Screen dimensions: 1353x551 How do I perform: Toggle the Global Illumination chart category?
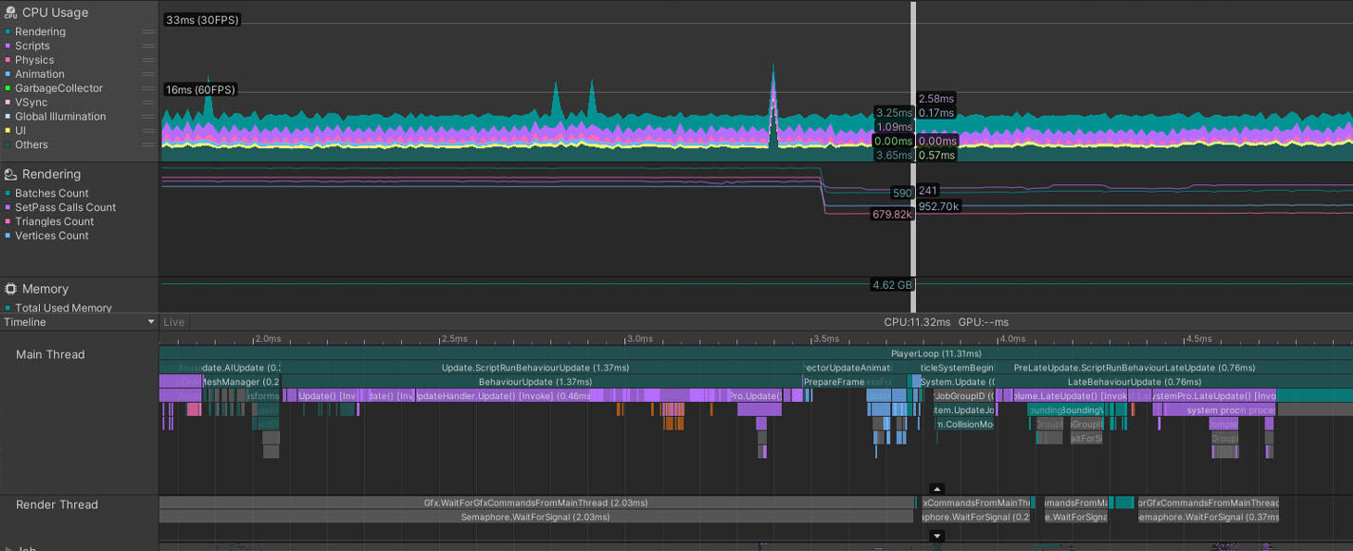coord(7,117)
